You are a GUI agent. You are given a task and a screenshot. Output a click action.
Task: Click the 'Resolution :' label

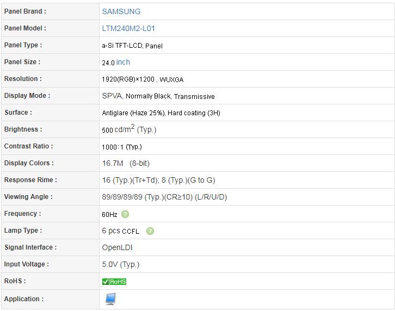point(23,79)
